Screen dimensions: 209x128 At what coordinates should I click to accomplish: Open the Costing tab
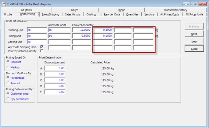(x=91, y=14)
